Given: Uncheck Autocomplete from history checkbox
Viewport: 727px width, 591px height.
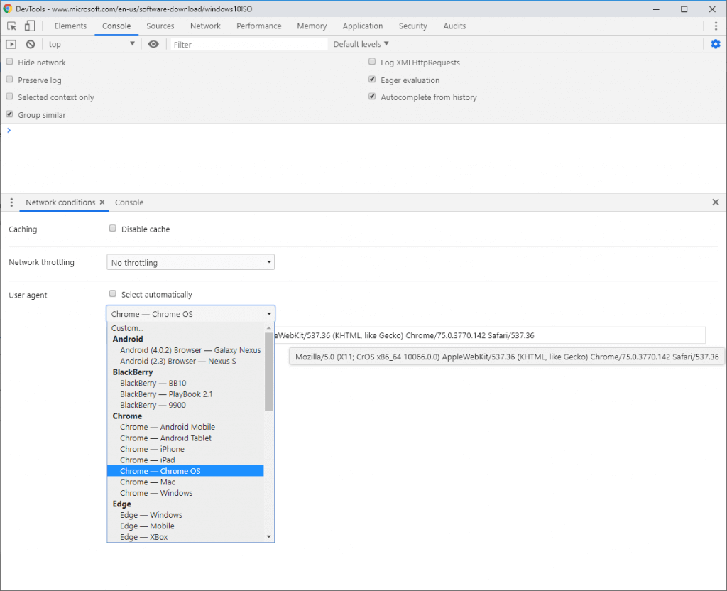Looking at the screenshot, I should click(372, 97).
